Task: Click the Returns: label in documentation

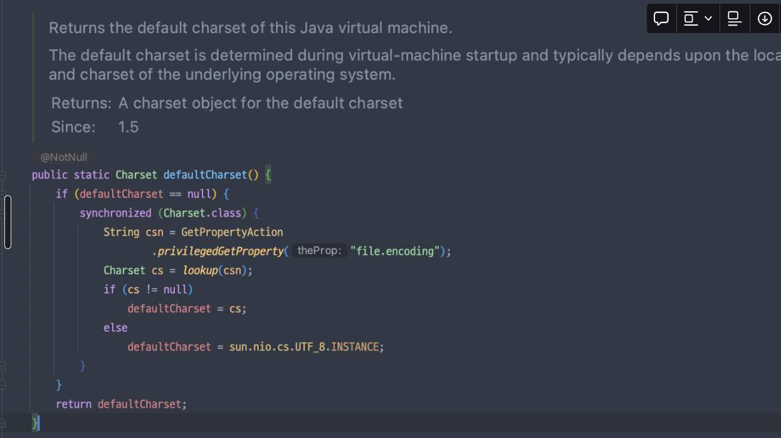Action: [x=81, y=103]
